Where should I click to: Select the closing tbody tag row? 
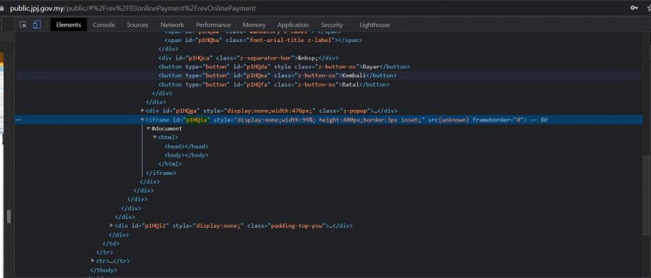(x=105, y=270)
